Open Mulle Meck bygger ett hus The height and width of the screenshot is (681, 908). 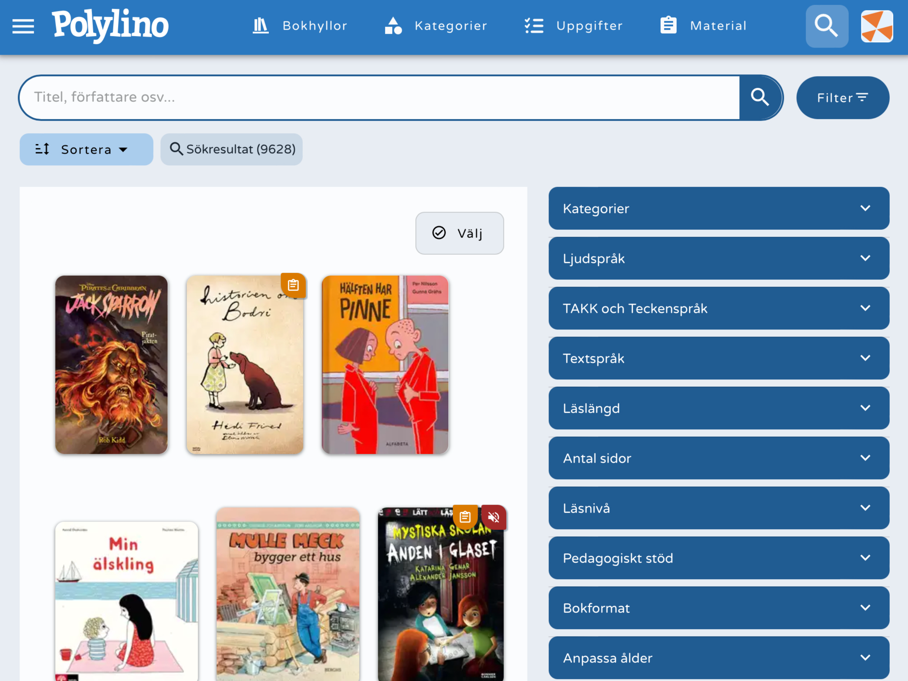(x=288, y=594)
